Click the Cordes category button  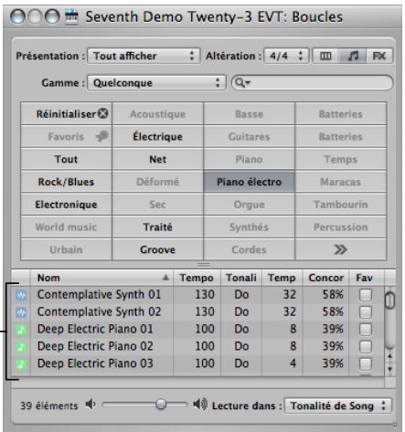pos(249,249)
